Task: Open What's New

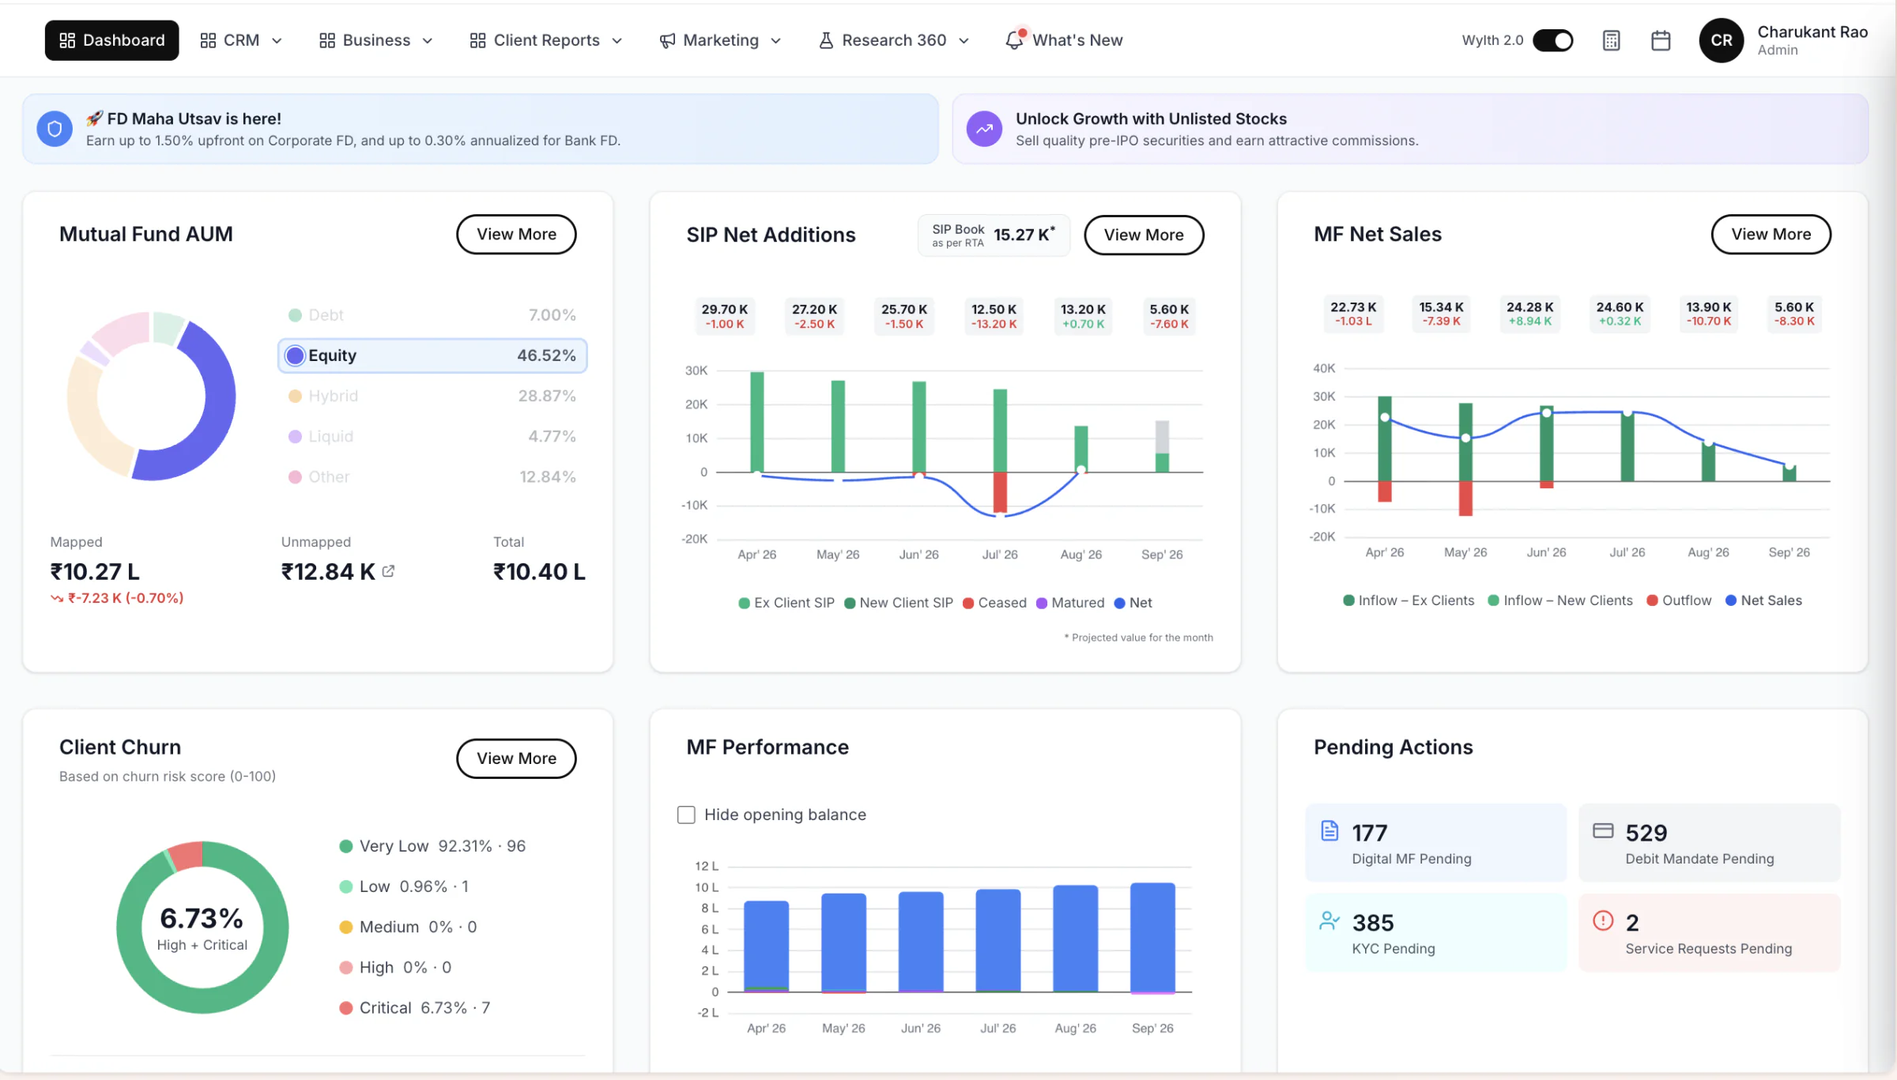Action: coord(1064,40)
